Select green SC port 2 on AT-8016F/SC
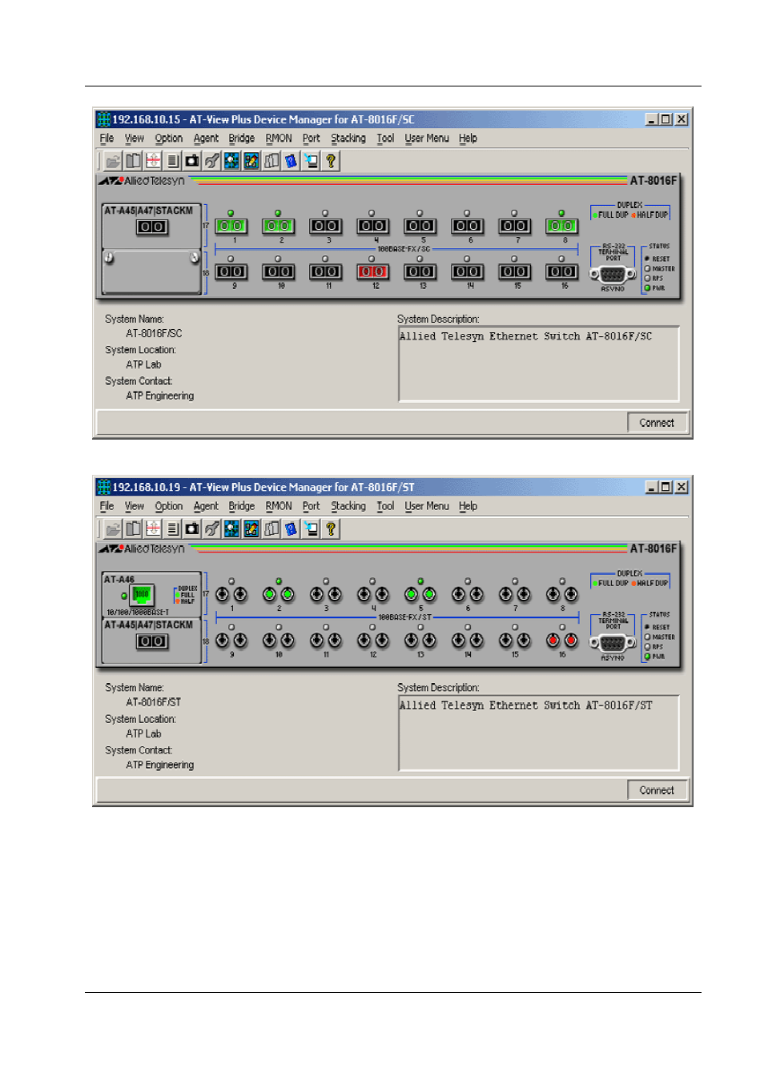This screenshot has width=764, height=1081. pos(278,226)
